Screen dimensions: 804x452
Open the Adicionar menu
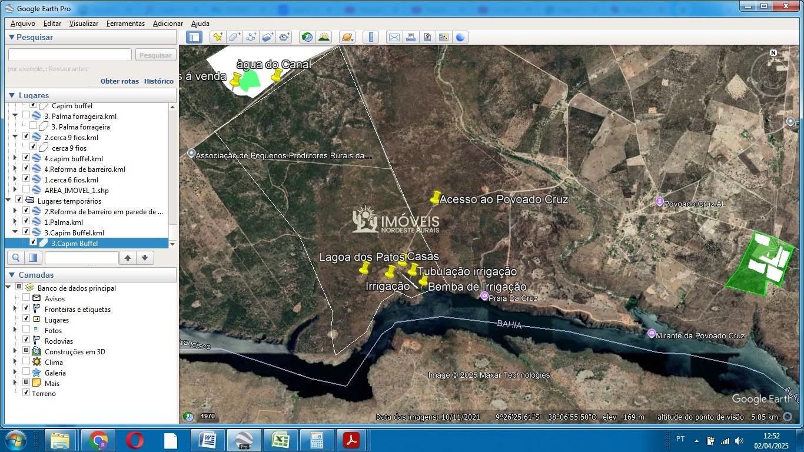pyautogui.click(x=168, y=24)
